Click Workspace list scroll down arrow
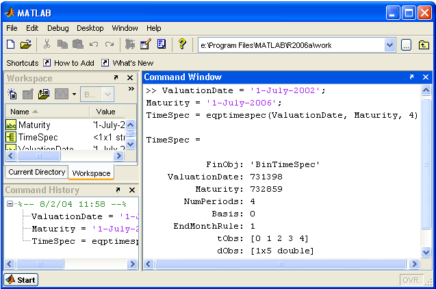The height and width of the screenshot is (289, 436). click(x=131, y=144)
